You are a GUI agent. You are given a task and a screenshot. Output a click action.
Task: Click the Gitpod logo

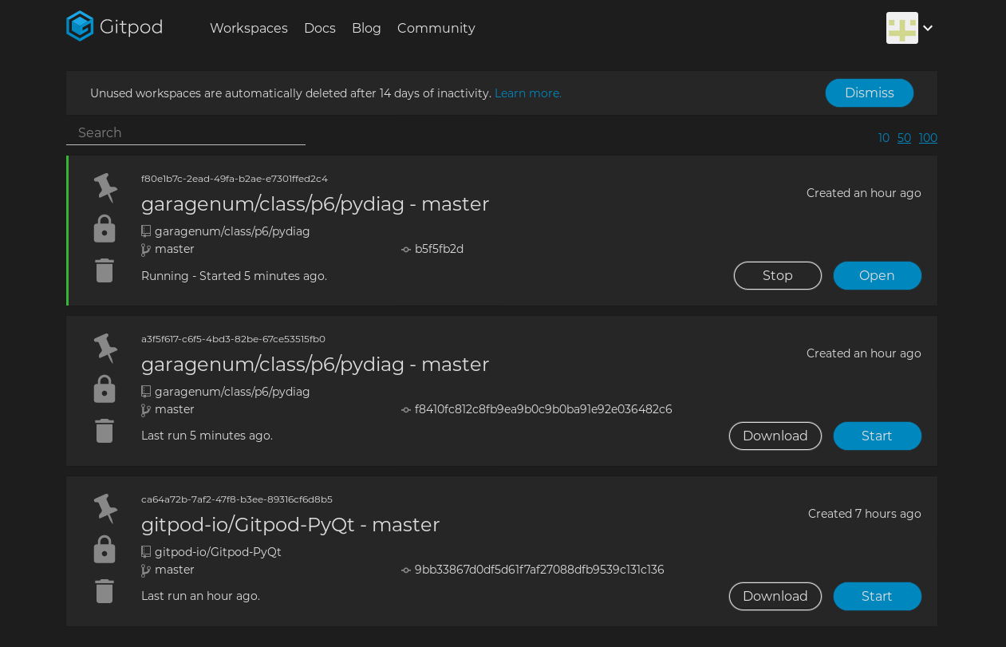pos(80,26)
